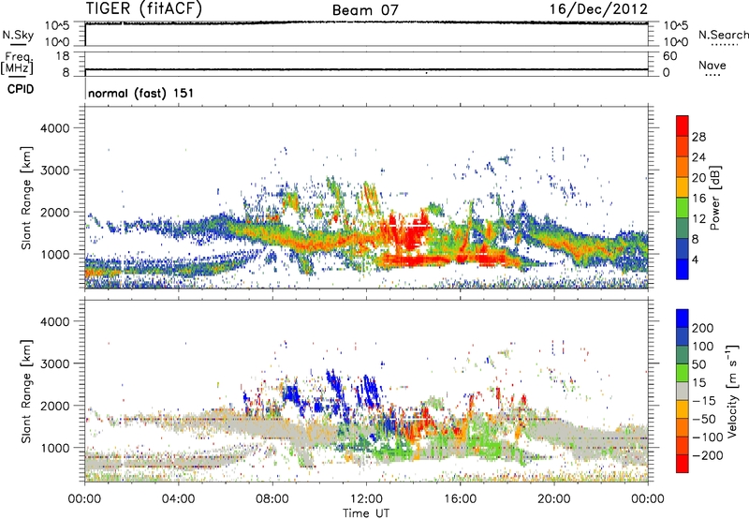Select the 'N.Sky' legend label
Viewport: 749px width, 519px height.
point(18,35)
